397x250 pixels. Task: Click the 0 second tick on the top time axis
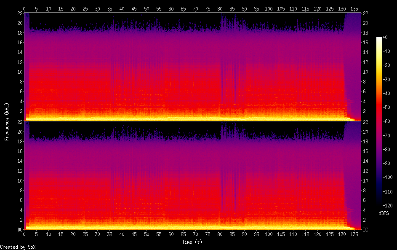24,8
